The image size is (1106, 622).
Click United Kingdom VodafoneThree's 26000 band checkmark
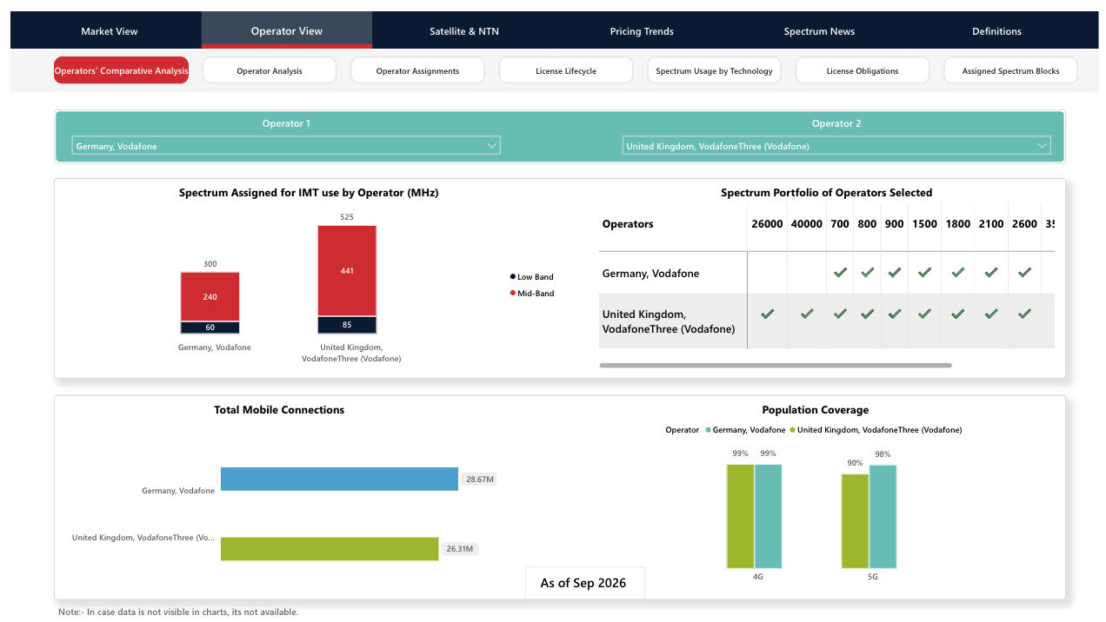(x=767, y=314)
